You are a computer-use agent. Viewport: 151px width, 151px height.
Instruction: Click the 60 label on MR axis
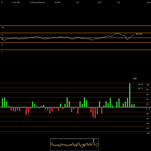[x=147, y=95]
